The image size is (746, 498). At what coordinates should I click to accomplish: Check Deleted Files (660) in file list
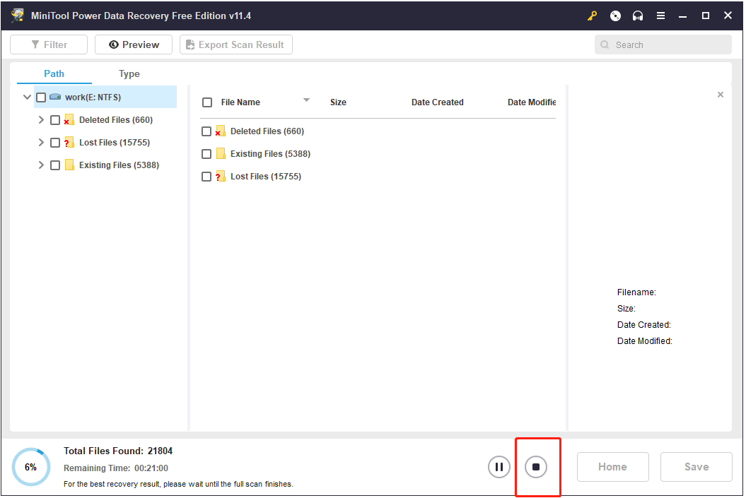[x=206, y=131]
